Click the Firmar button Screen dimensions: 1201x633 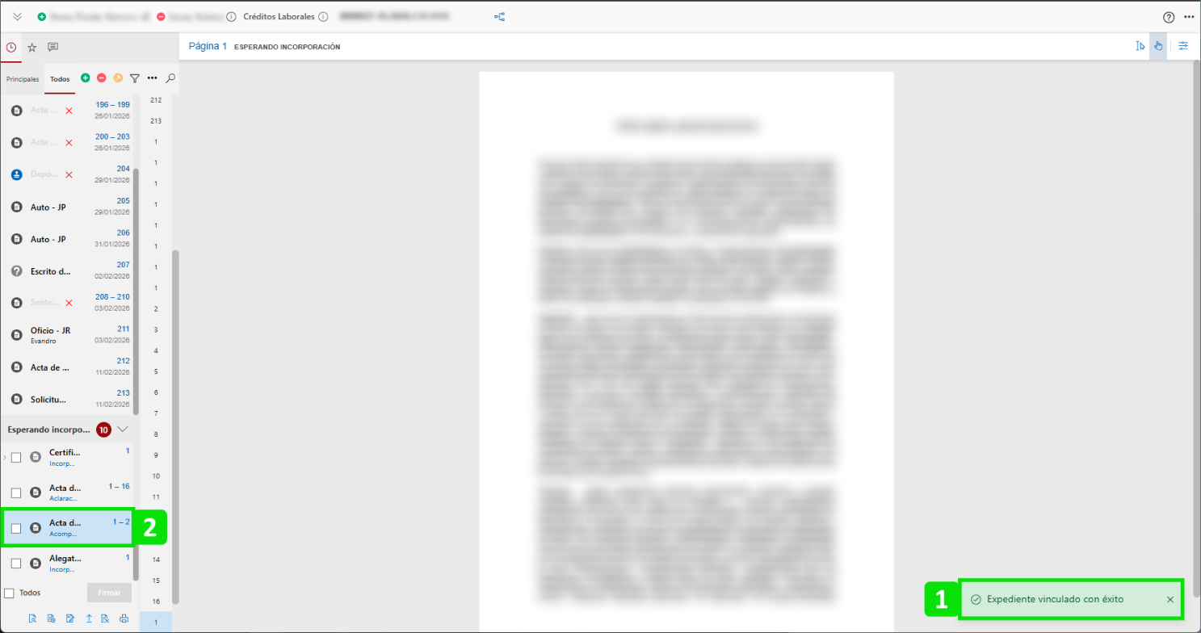point(109,593)
